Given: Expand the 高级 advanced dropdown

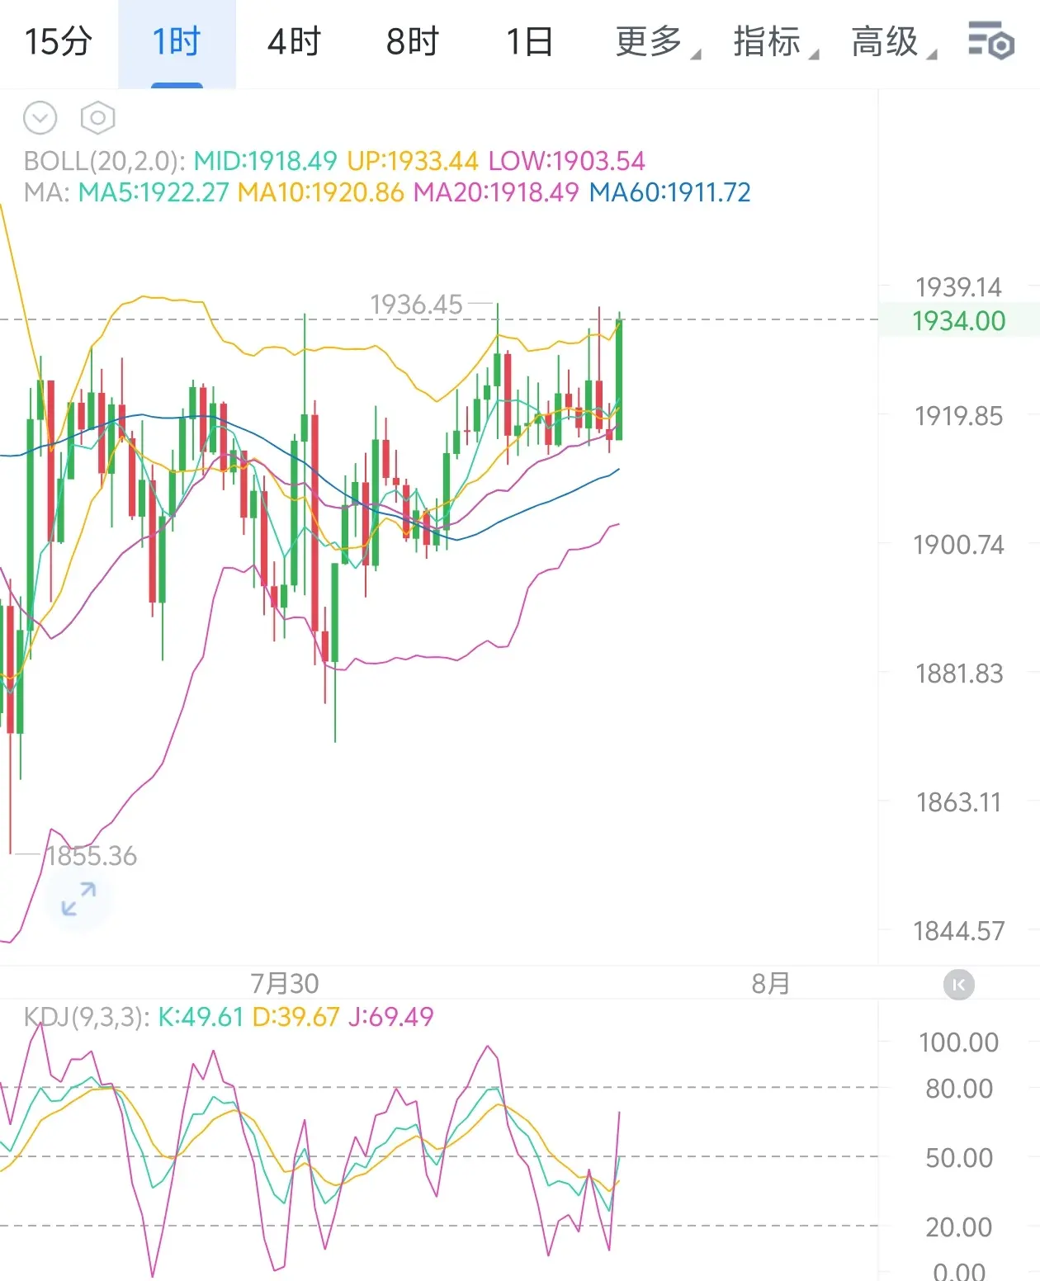Looking at the screenshot, I should pos(893,42).
